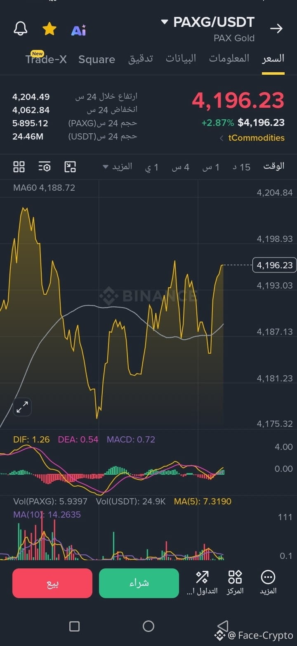Select the الوقت line chart view

pyautogui.click(x=274, y=166)
